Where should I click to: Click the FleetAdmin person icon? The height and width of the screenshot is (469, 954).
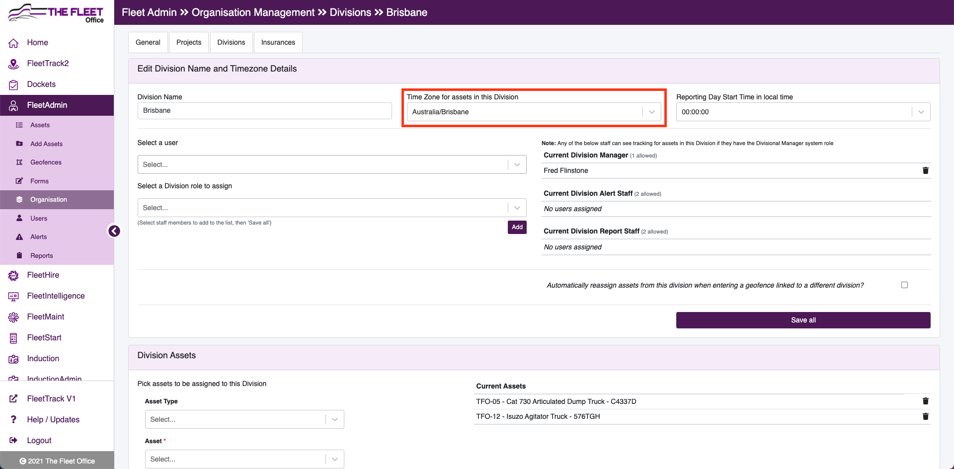[x=13, y=105]
